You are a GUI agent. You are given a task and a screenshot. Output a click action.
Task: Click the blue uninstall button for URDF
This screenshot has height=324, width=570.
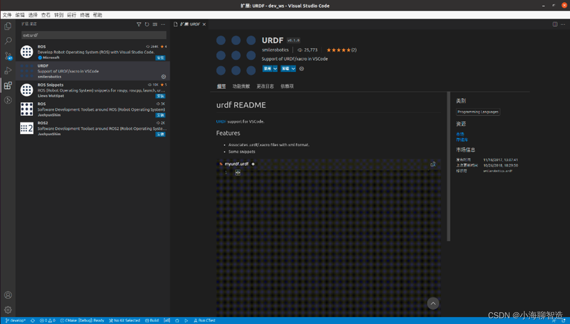pyautogui.click(x=285, y=69)
